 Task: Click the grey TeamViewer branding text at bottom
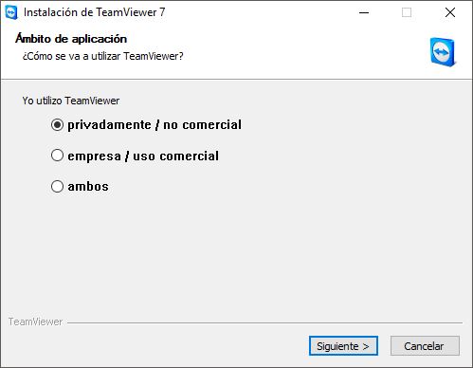tap(35, 322)
